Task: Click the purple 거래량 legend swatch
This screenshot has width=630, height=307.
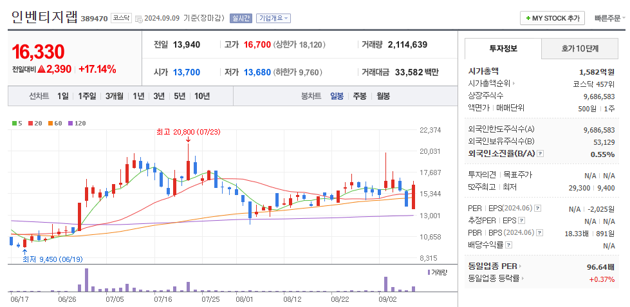Action: (x=429, y=272)
